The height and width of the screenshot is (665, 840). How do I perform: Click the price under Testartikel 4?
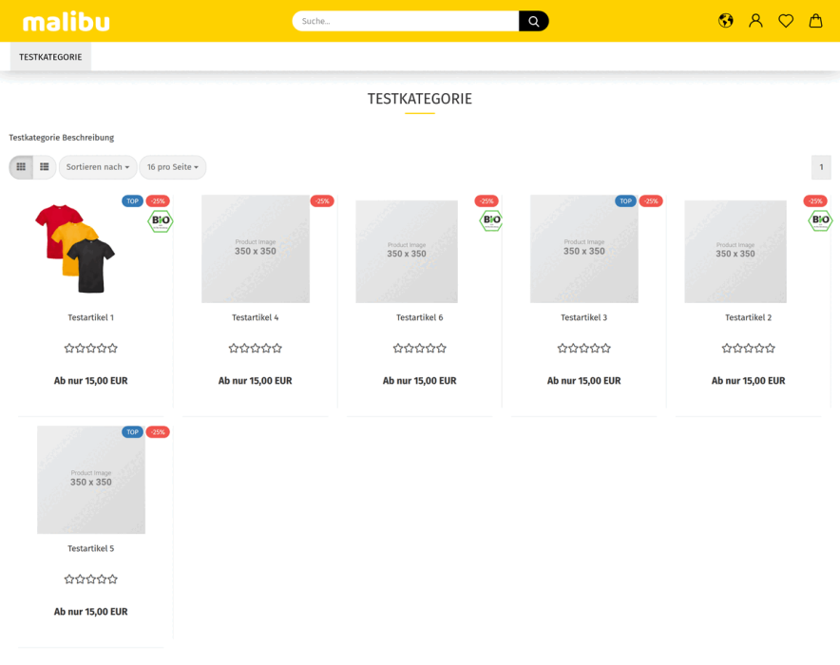click(x=256, y=381)
